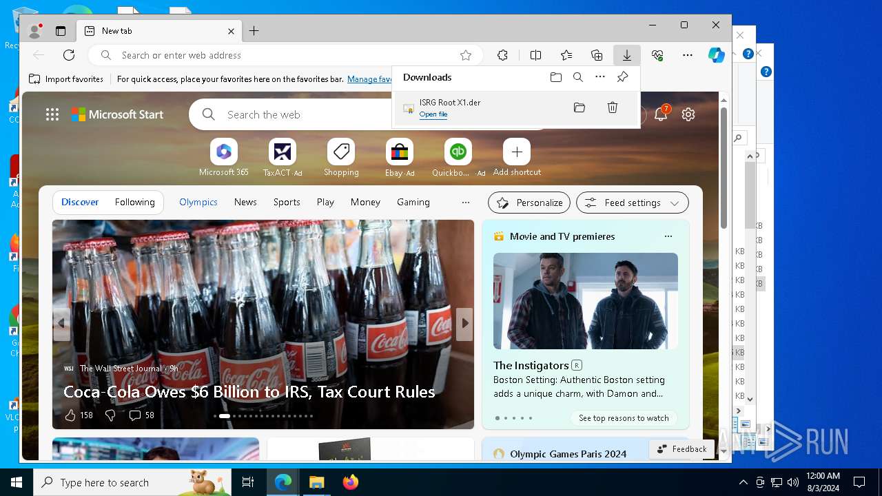Screen dimensions: 882x496
Task: Open Movie and TV premieres card options
Action: 668,236
